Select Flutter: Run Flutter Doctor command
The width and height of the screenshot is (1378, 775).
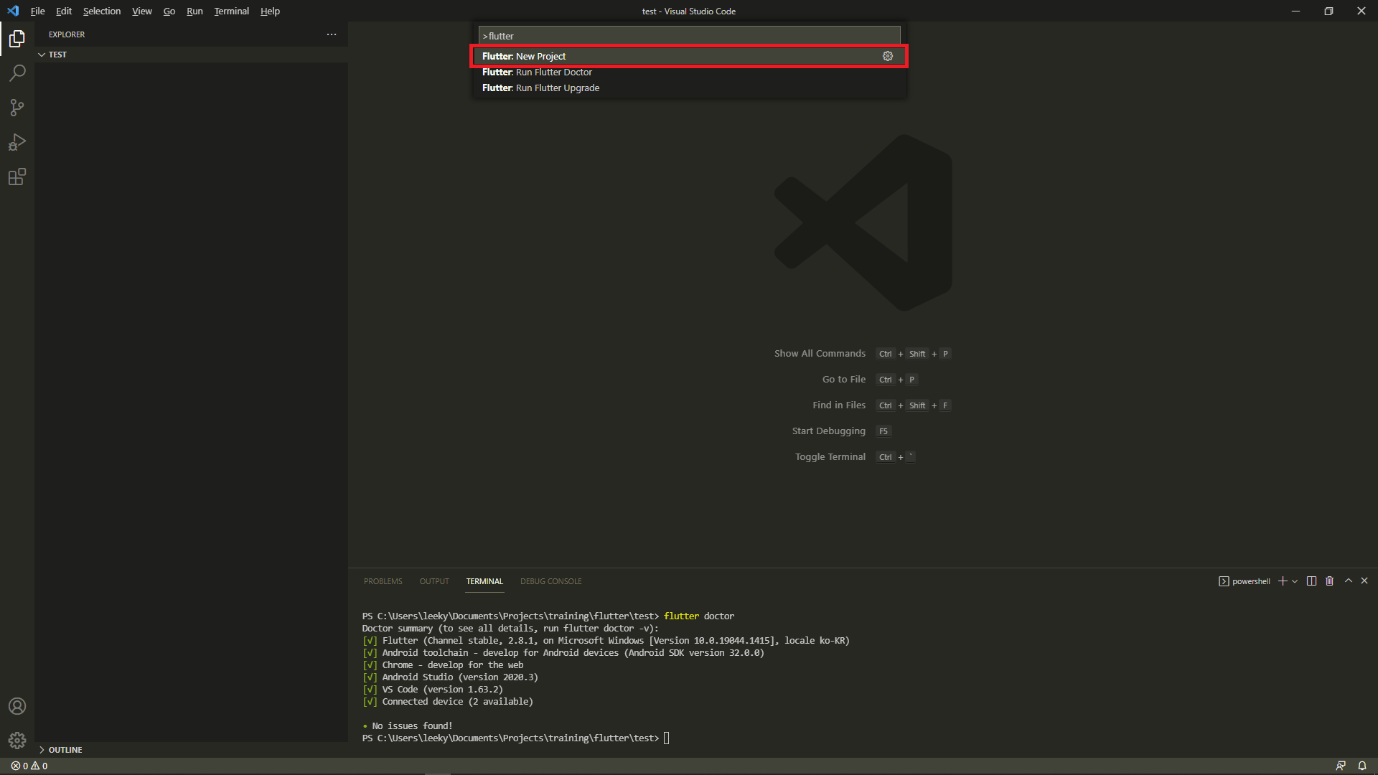coord(537,72)
